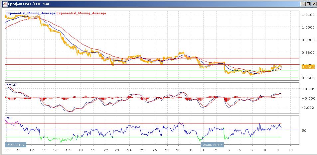Image resolution: width=317 pixels, height=155 pixels.
Task: Click the +0.002 MACD scale label
Action: click(x=308, y=89)
